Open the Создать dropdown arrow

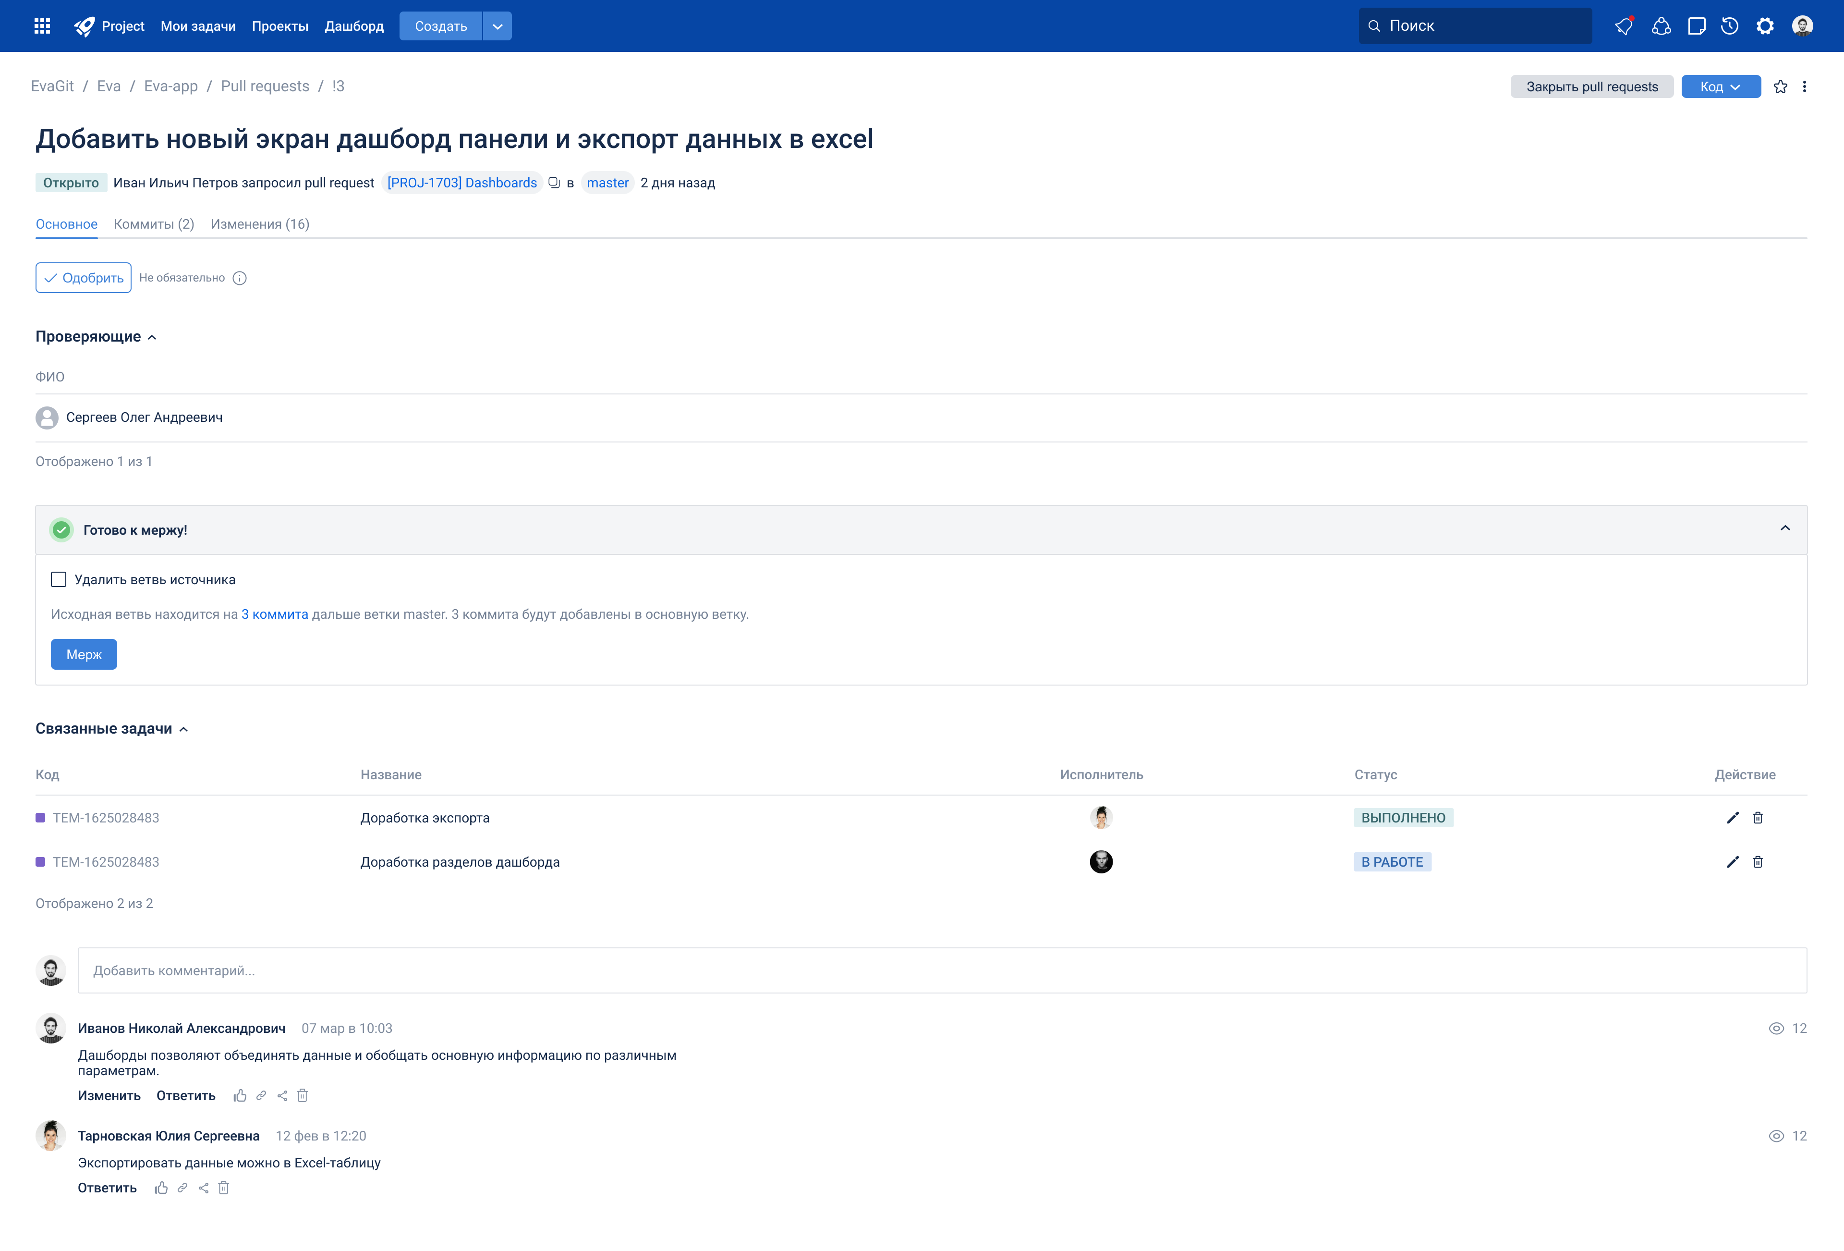(497, 26)
